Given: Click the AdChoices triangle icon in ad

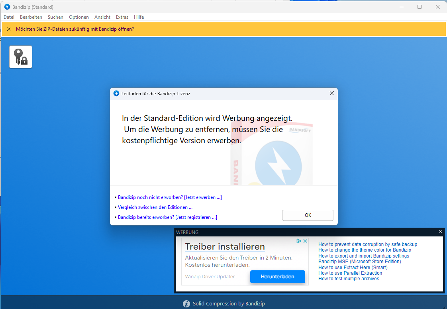Looking at the screenshot, I should pos(299,241).
